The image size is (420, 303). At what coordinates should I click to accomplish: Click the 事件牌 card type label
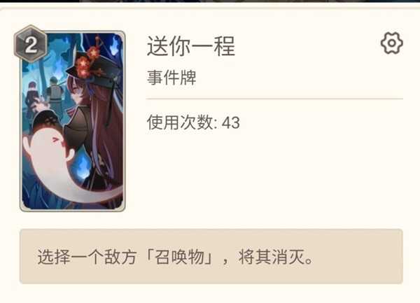coord(171,78)
